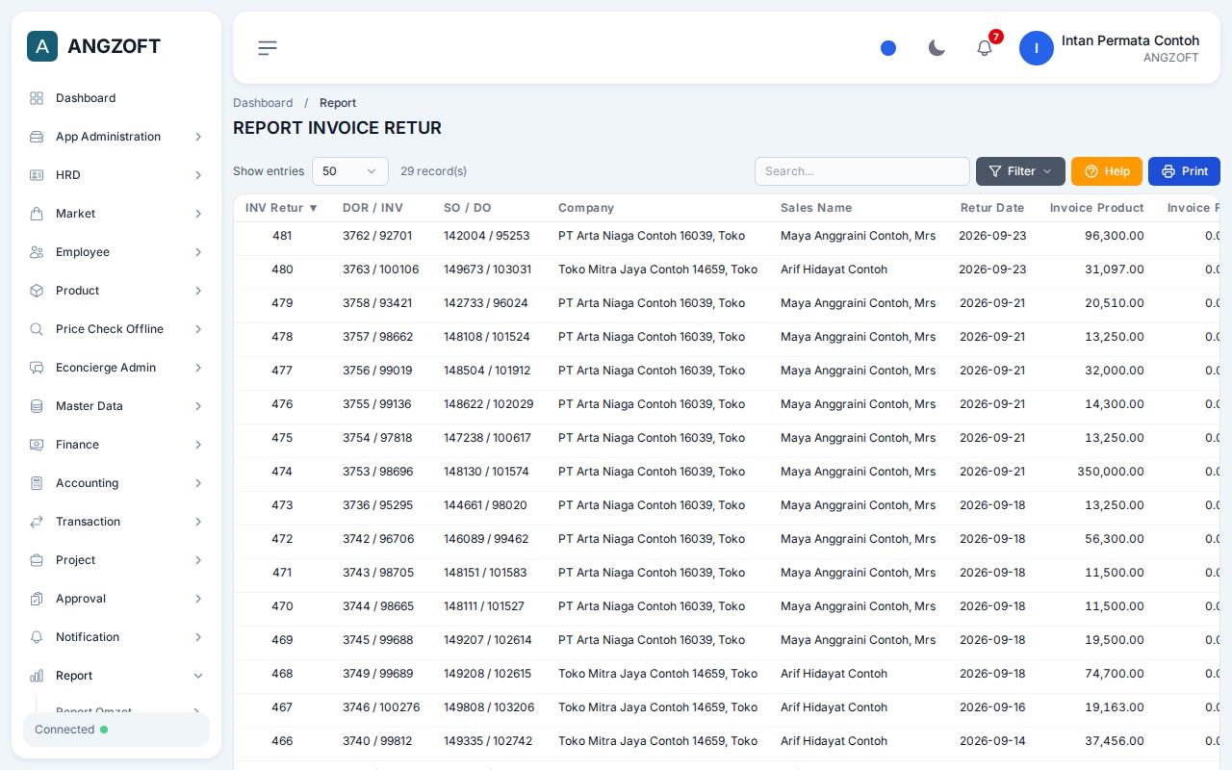Click the blue Print button

[1184, 171]
